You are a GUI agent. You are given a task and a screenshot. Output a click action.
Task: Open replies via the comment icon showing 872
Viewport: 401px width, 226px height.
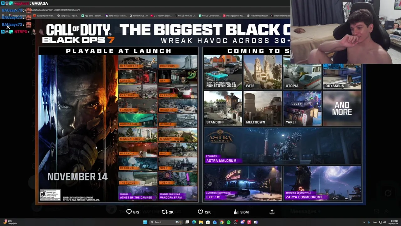(133, 212)
